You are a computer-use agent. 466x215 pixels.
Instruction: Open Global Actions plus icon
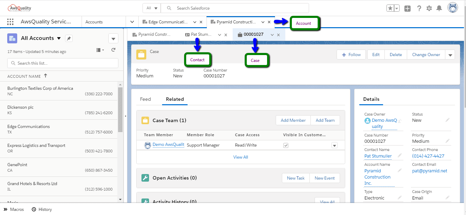point(407,8)
